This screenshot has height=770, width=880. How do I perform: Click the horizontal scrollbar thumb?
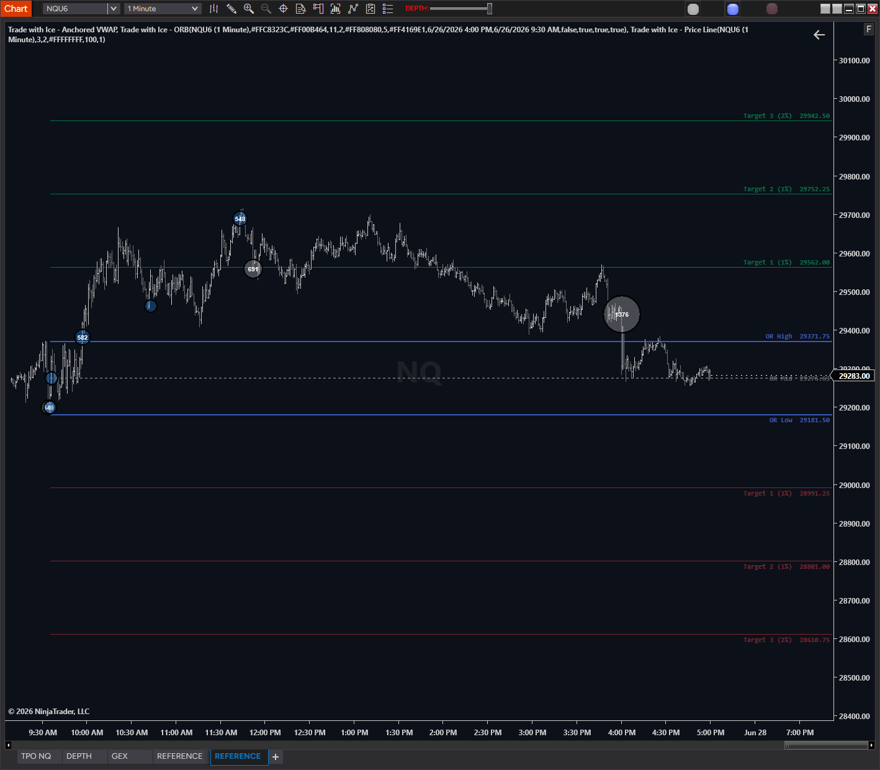click(x=826, y=745)
